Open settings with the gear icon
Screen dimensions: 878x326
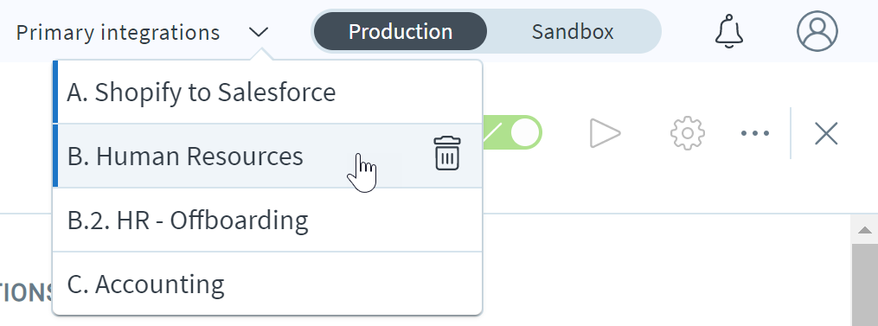tap(687, 133)
